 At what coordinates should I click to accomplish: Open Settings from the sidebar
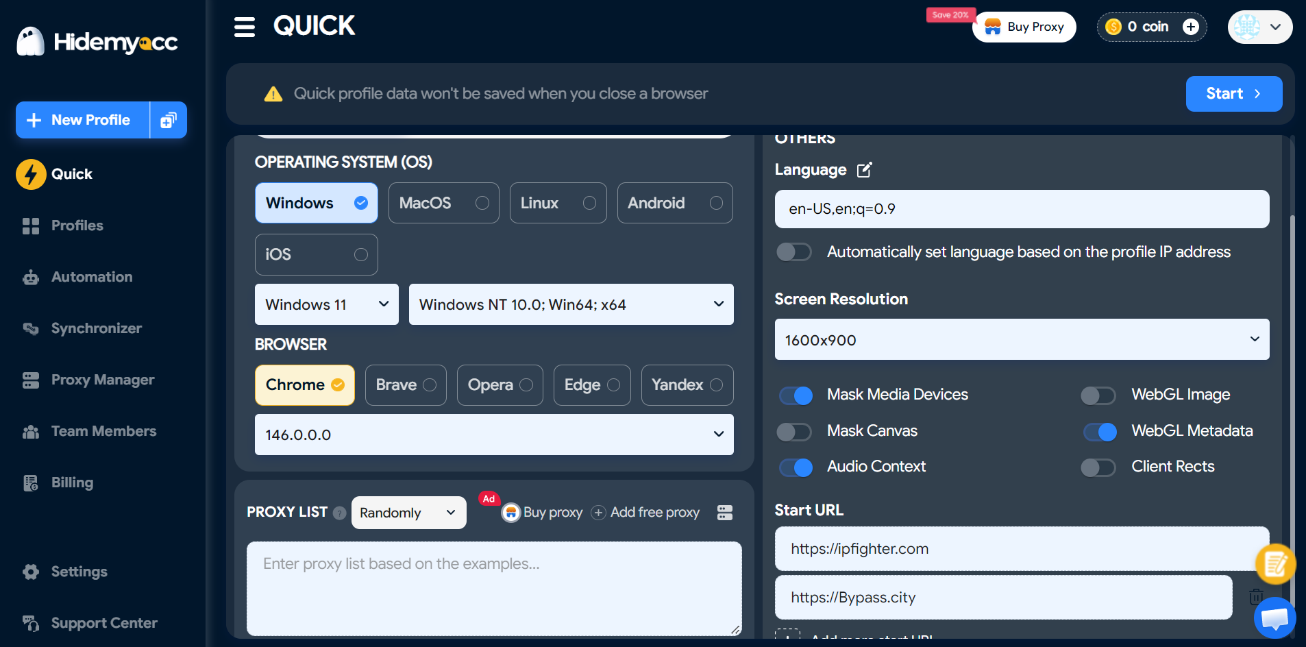point(79,572)
